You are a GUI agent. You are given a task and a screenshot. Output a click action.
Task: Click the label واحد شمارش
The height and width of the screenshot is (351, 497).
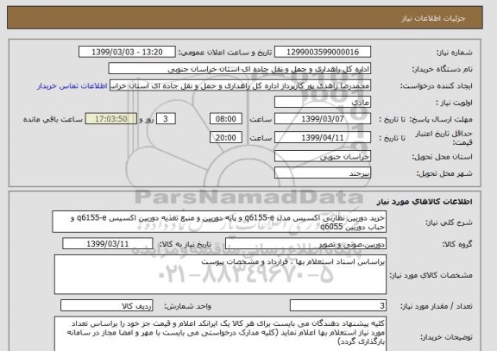(x=187, y=306)
